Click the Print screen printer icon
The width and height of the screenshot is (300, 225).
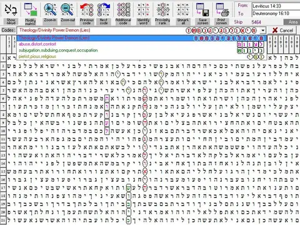(222, 10)
